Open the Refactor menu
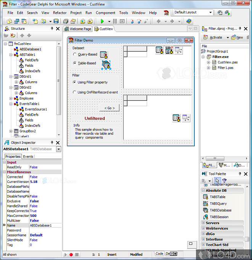This screenshot has height=260, width=252. [x=60, y=13]
